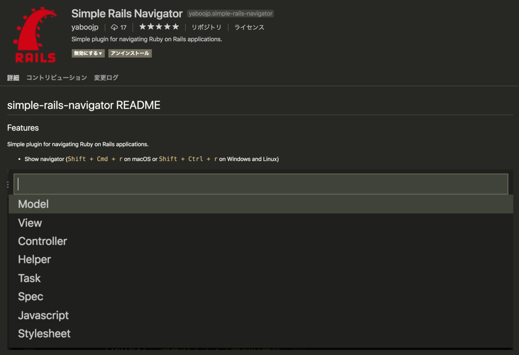Viewport: 519px width, 355px height.
Task: Open the リポジトリ link
Action: click(x=206, y=27)
